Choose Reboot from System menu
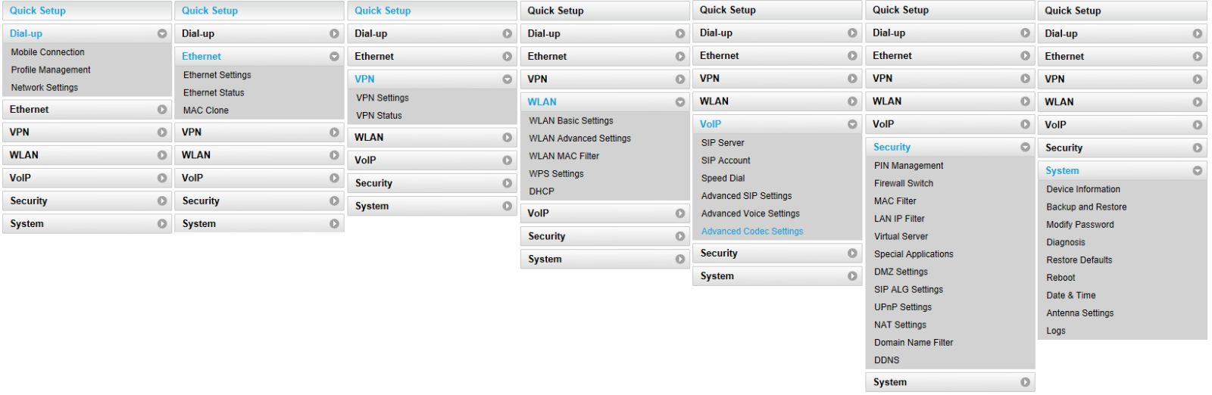Image resolution: width=1212 pixels, height=395 pixels. (1060, 278)
